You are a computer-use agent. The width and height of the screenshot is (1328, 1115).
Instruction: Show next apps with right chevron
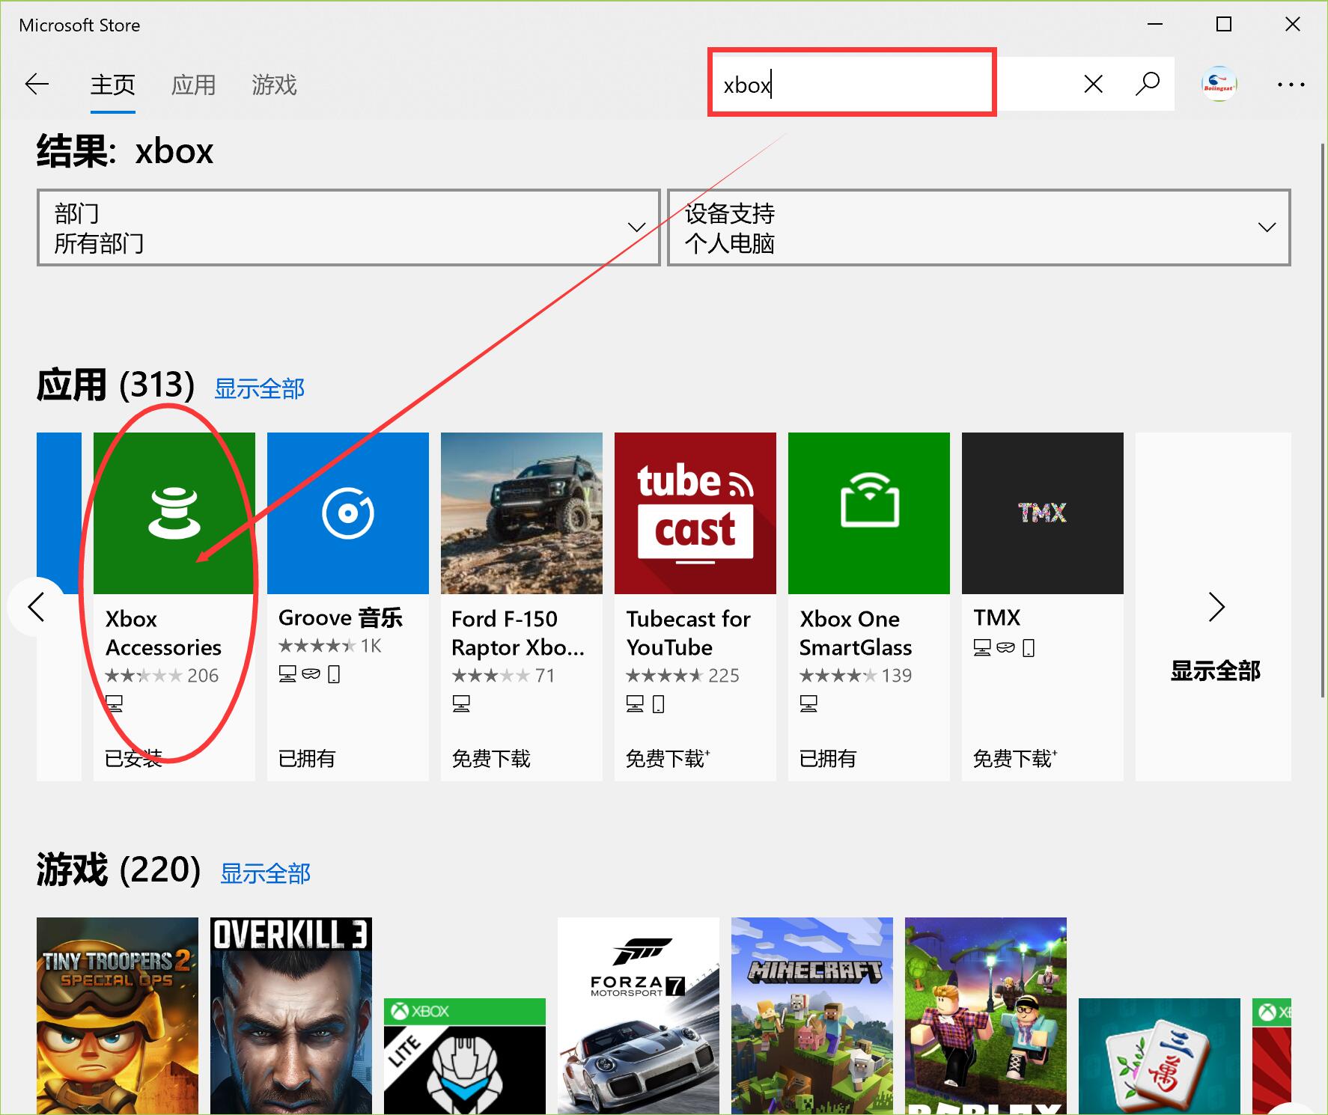(1216, 607)
